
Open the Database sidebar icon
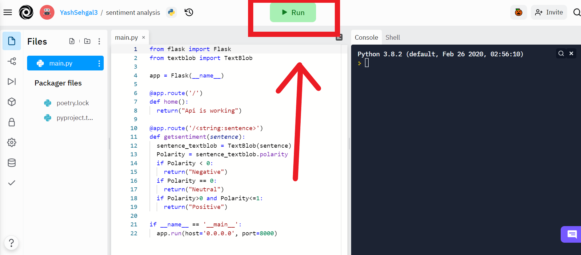pos(12,163)
